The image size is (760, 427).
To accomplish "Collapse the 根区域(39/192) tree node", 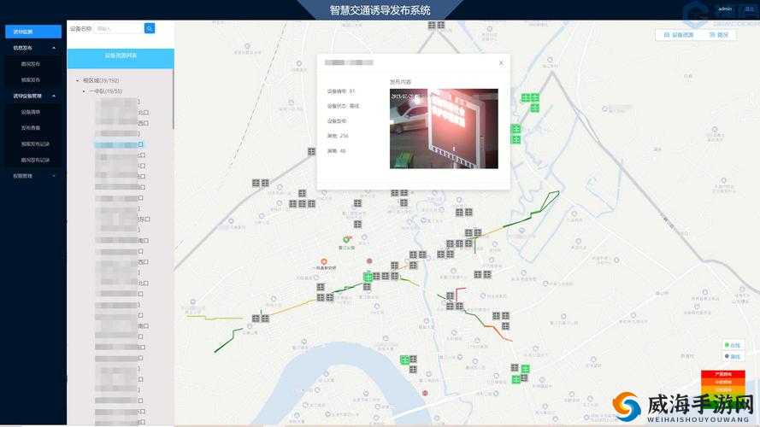I will click(78, 80).
